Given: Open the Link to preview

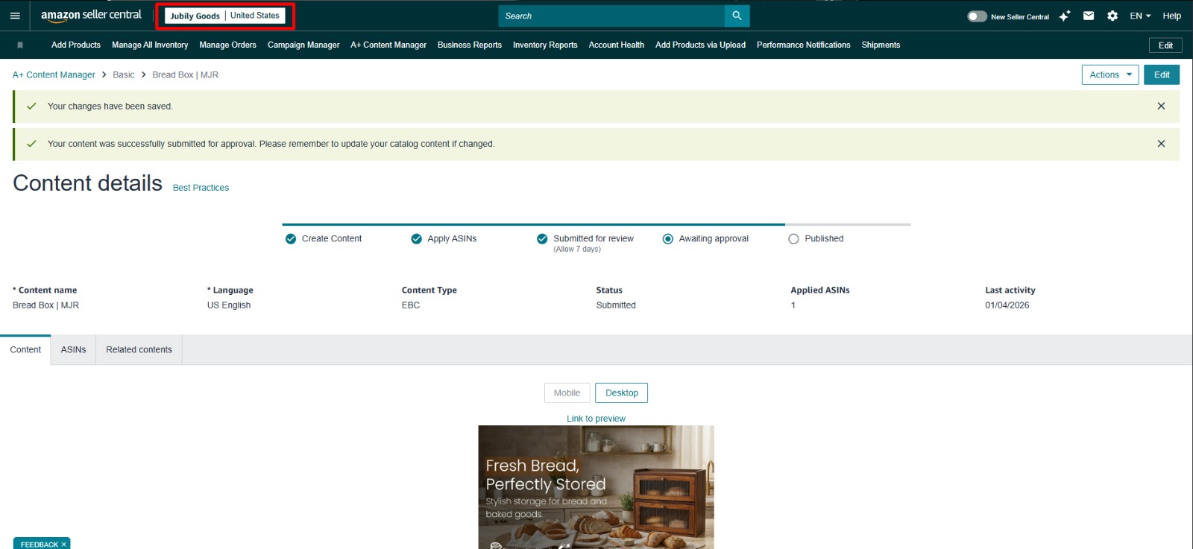Looking at the screenshot, I should coord(596,419).
